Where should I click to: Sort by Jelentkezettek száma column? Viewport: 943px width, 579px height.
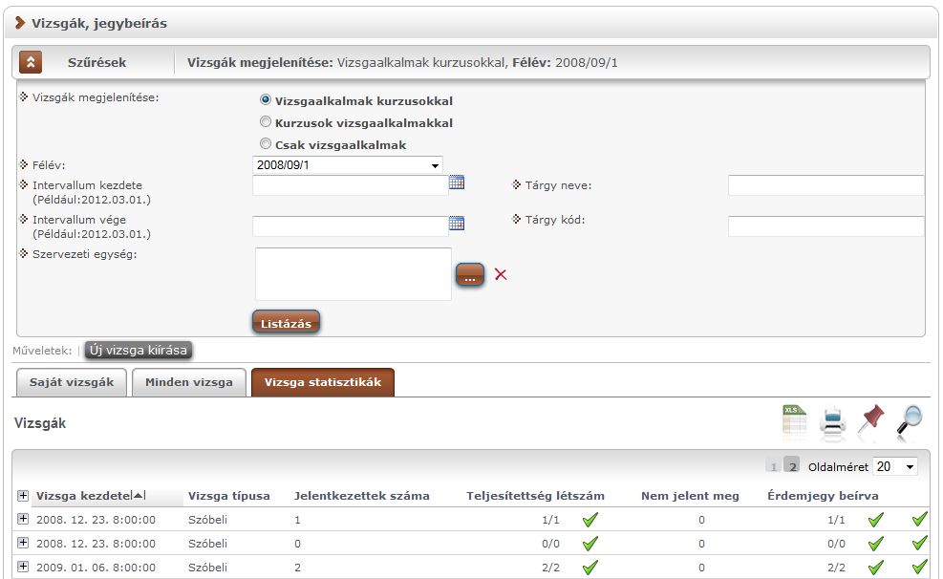point(361,496)
